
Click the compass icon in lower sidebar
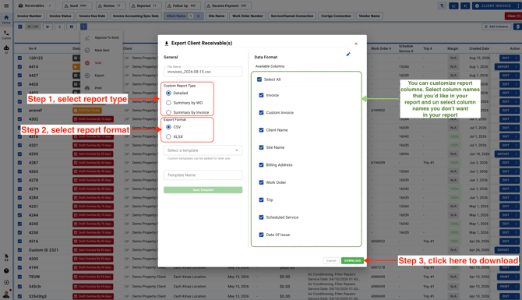[6, 282]
